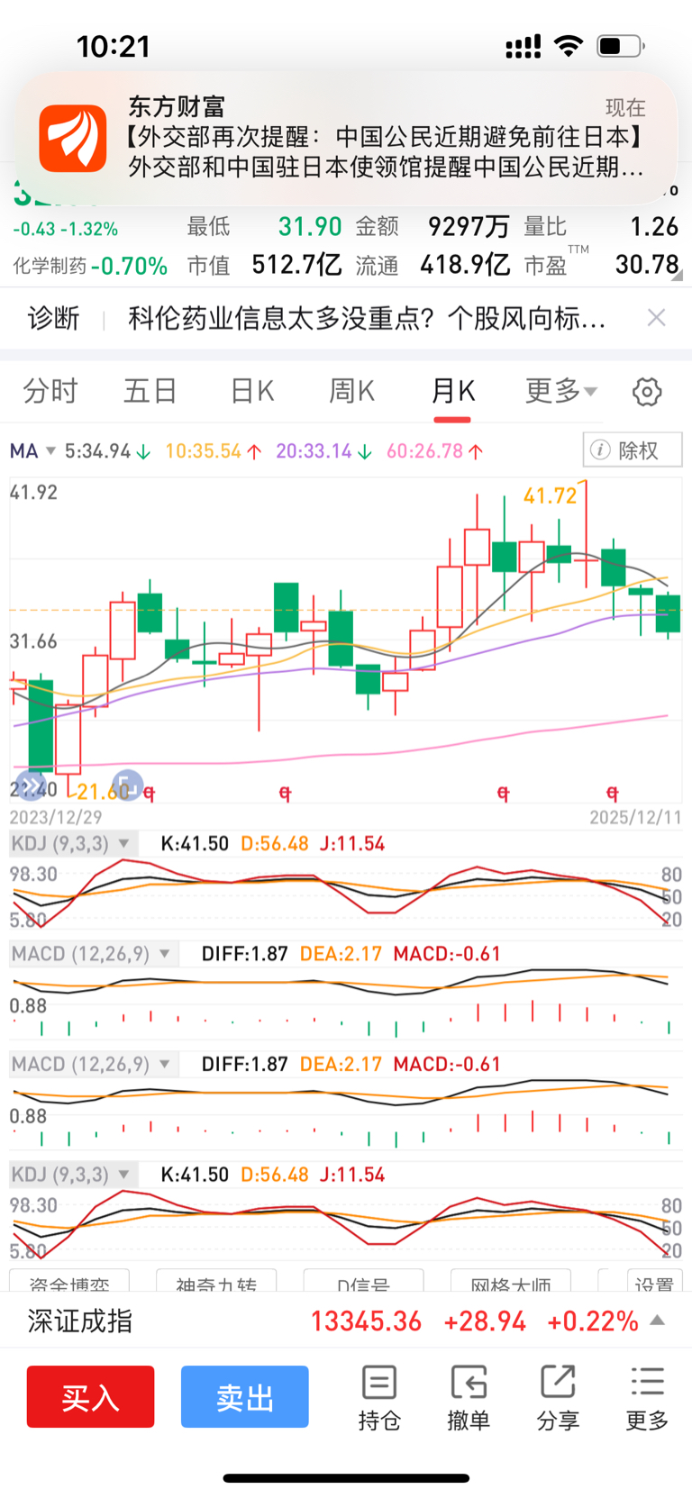Select the 资金博弈 indicator button
Screen dimensions: 692x1498
click(x=69, y=1282)
